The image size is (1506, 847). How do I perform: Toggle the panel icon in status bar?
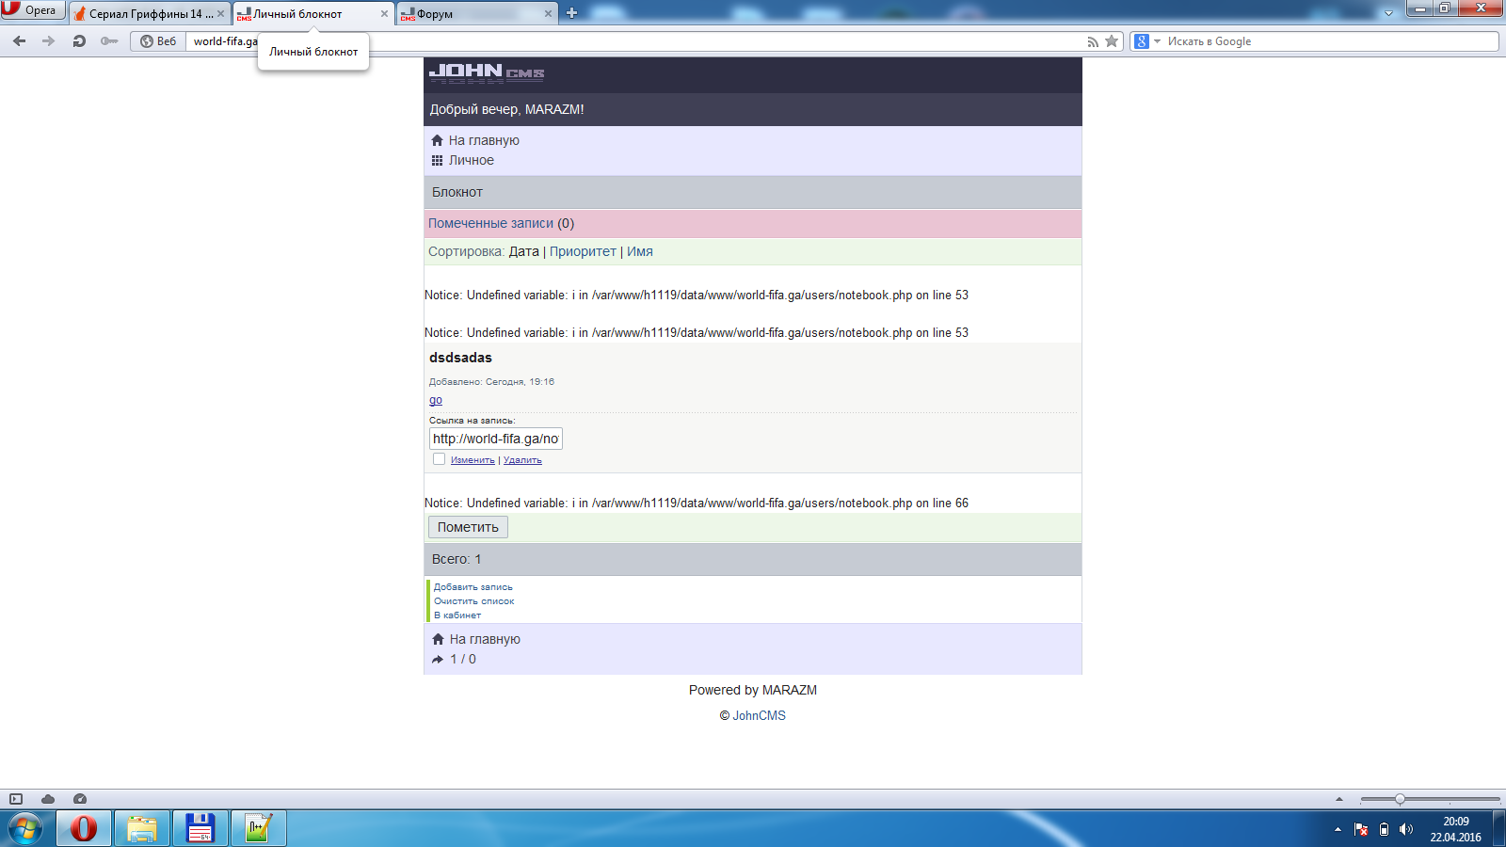16,799
